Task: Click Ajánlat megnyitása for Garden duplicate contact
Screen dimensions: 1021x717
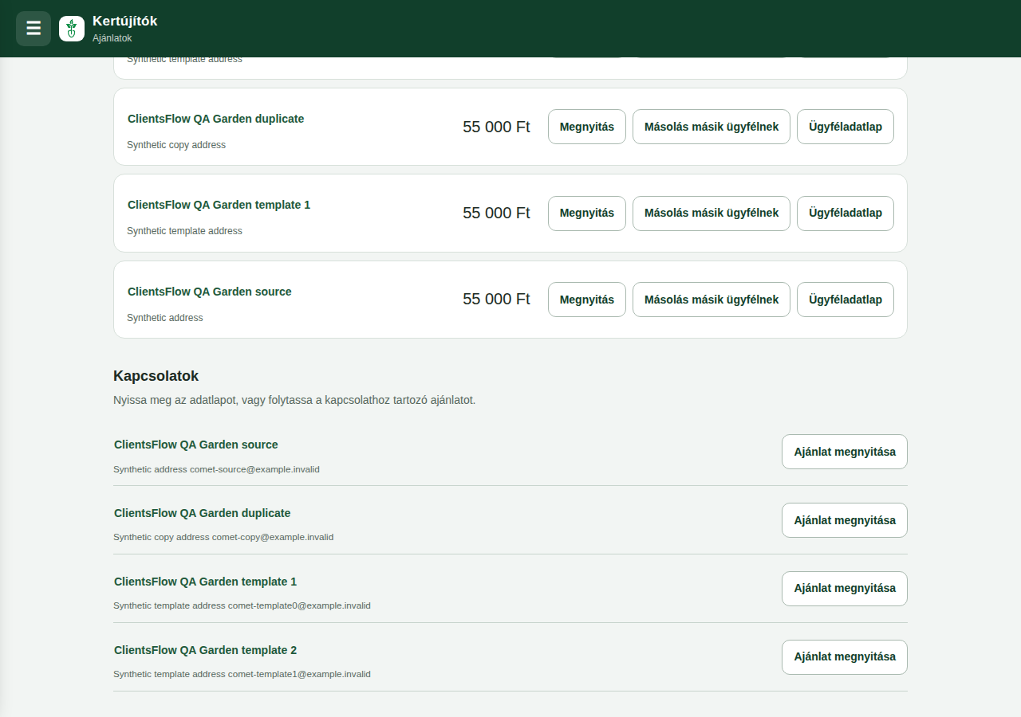Action: coord(845,520)
